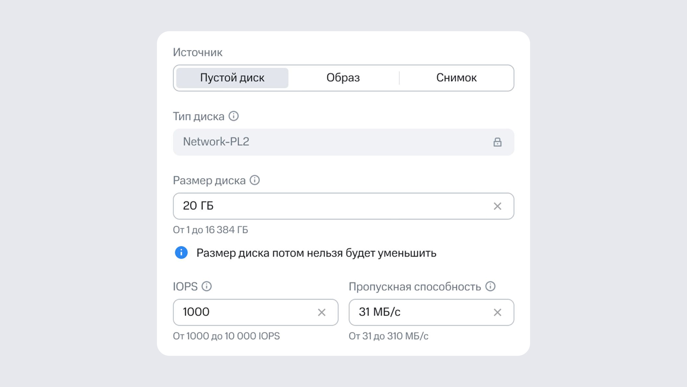Click the "От 1000 до 10 000 IOPS" hint
Image resolution: width=687 pixels, height=387 pixels.
pyautogui.click(x=226, y=336)
